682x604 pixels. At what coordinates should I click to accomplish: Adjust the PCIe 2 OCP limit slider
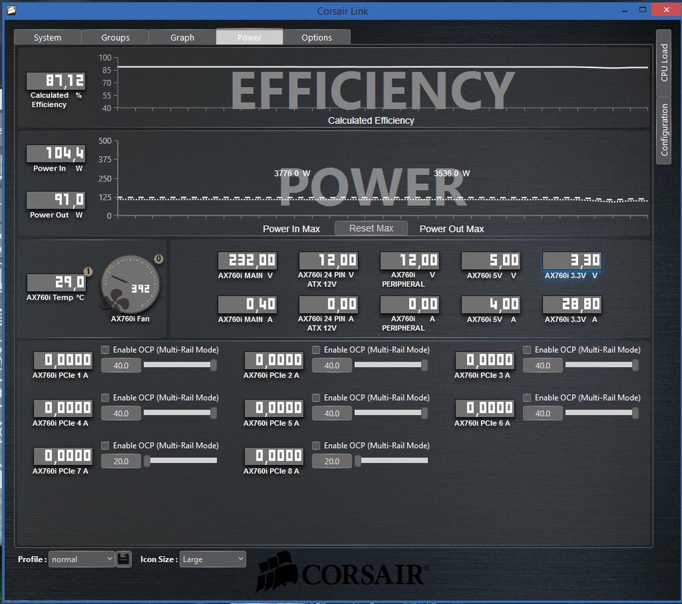coord(392,365)
